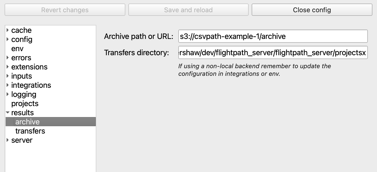Expand the cache tree node arrow
Image resolution: width=377 pixels, height=172 pixels.
tap(8, 30)
